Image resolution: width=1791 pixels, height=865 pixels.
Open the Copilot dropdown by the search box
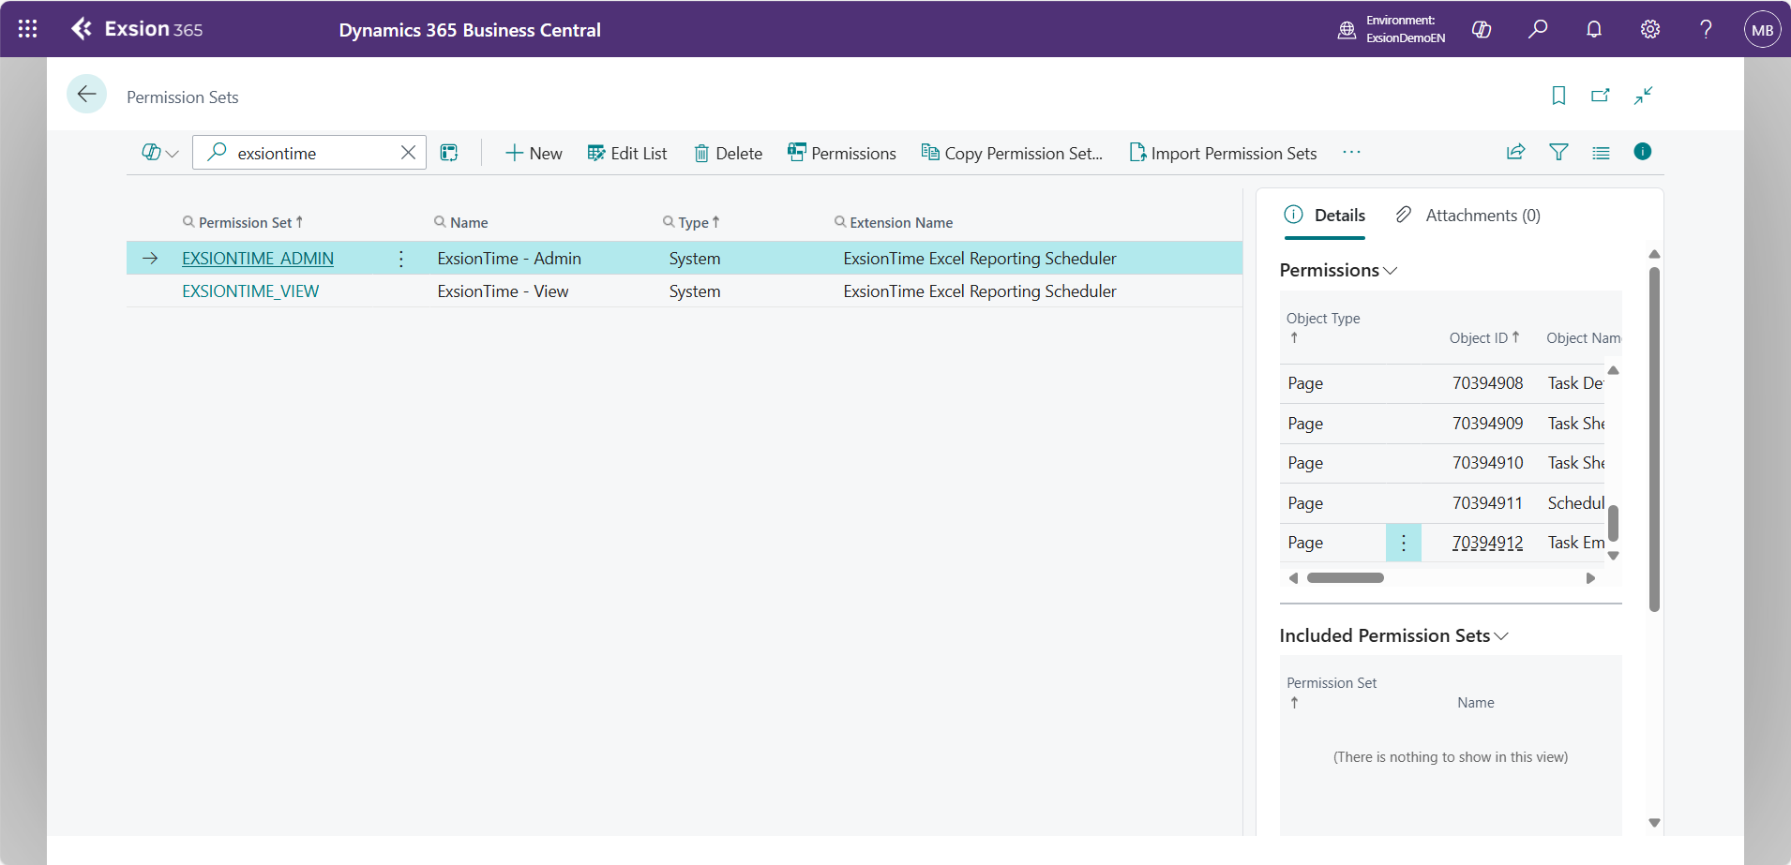pyautogui.click(x=159, y=153)
